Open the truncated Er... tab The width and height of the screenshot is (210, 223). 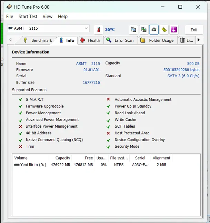(x=187, y=40)
